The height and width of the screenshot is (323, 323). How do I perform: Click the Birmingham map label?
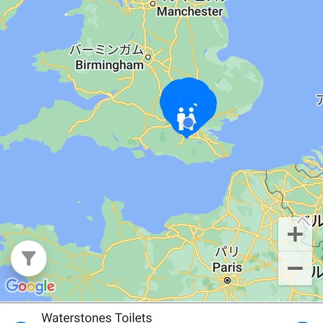(x=109, y=65)
